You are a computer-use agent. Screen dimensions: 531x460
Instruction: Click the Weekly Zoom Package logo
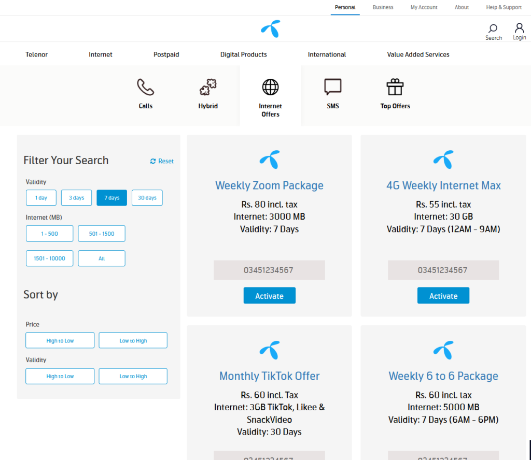coord(270,160)
